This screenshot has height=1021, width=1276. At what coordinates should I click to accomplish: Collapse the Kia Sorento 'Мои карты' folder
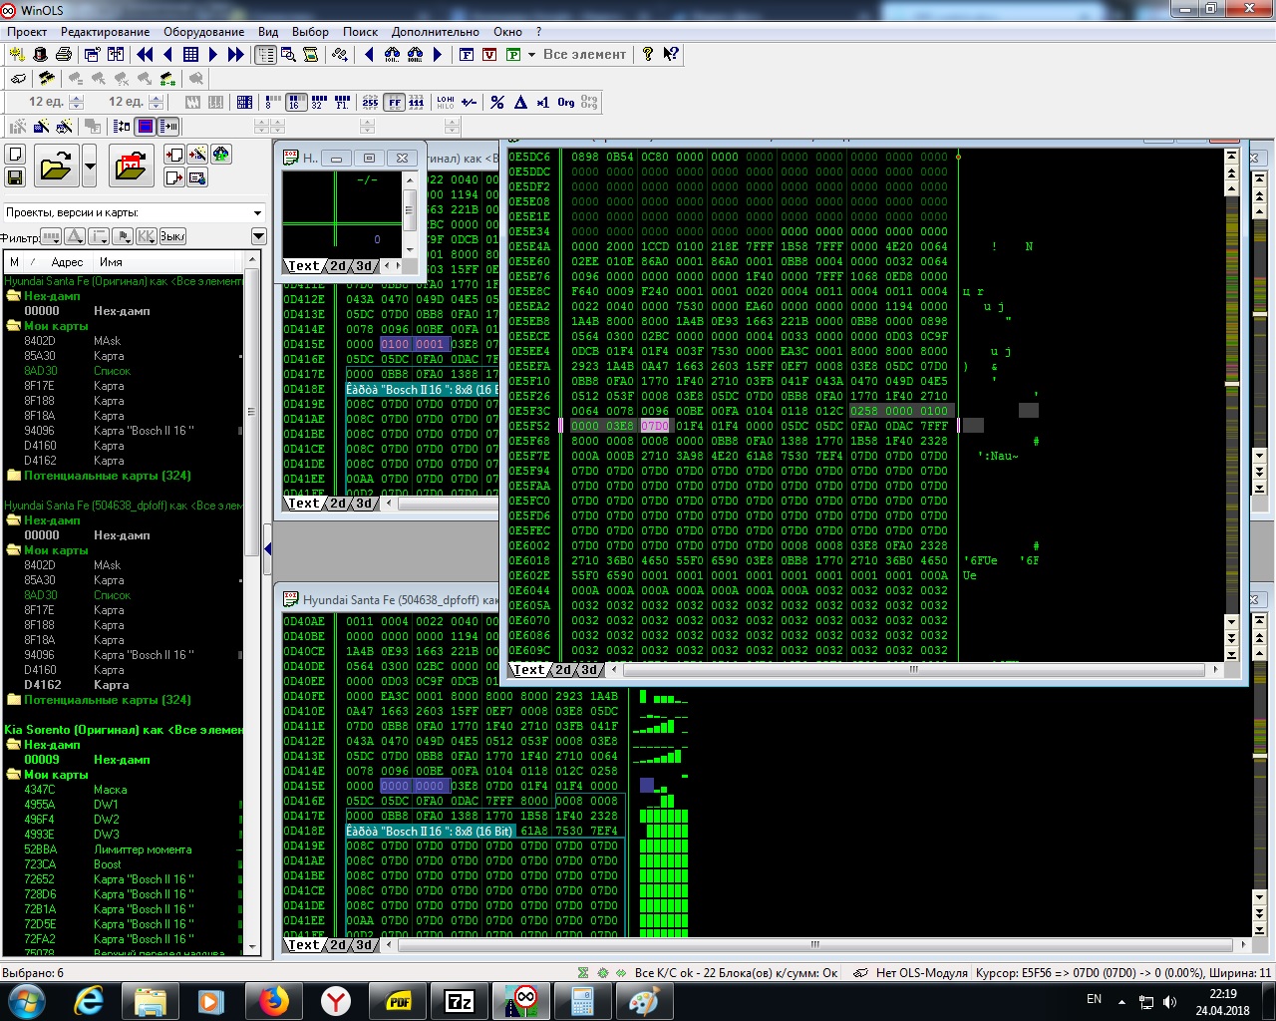click(14, 775)
